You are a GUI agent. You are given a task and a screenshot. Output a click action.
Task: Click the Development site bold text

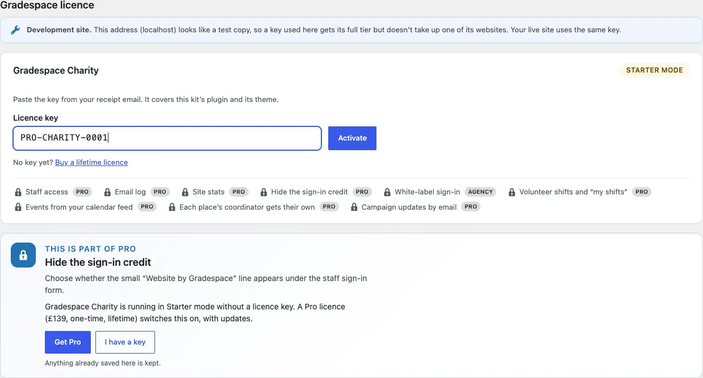pyautogui.click(x=59, y=30)
